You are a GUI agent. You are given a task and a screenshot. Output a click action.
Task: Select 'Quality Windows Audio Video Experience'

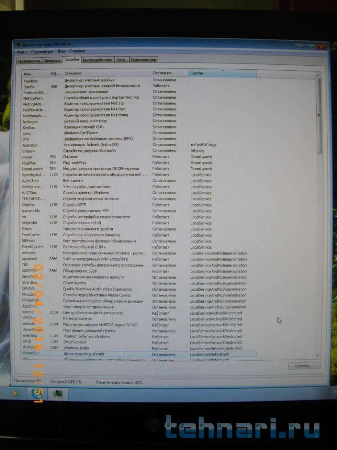point(97,289)
